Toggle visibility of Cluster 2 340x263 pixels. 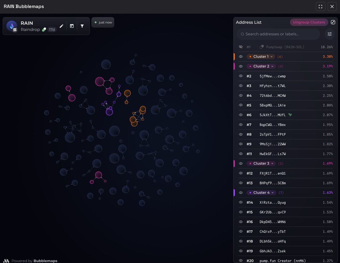point(241,66)
